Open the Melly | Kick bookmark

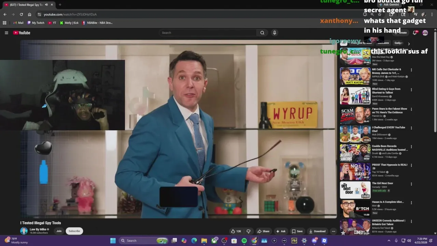click(69, 23)
